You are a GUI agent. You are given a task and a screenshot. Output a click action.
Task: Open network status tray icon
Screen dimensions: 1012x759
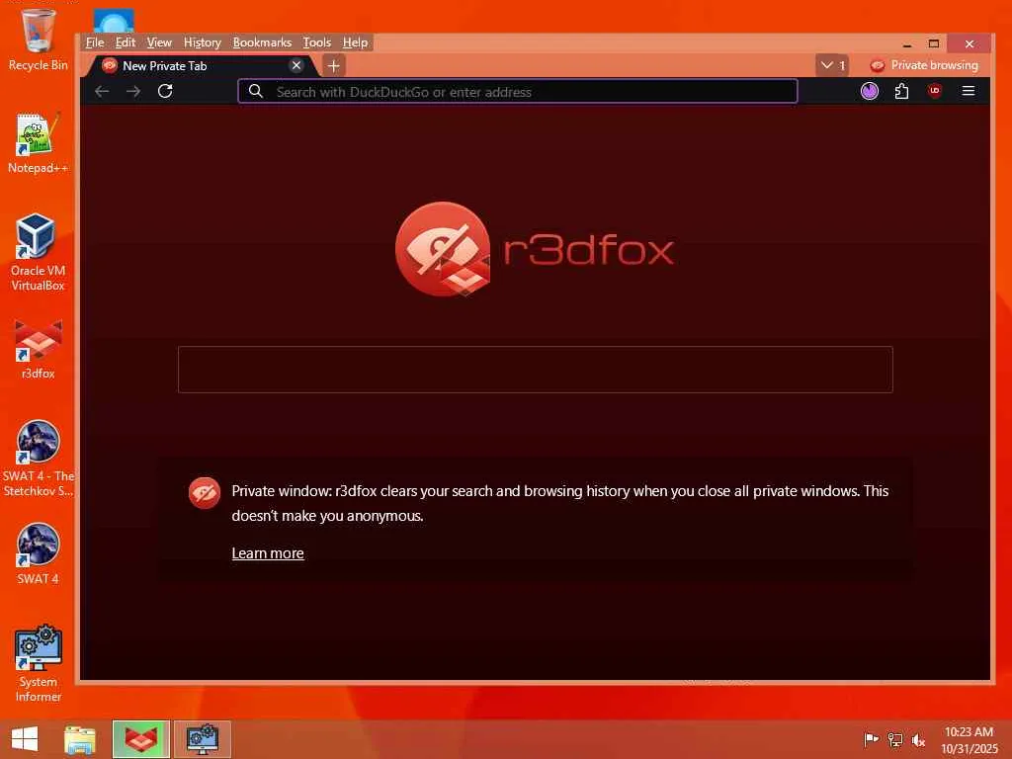[894, 739]
